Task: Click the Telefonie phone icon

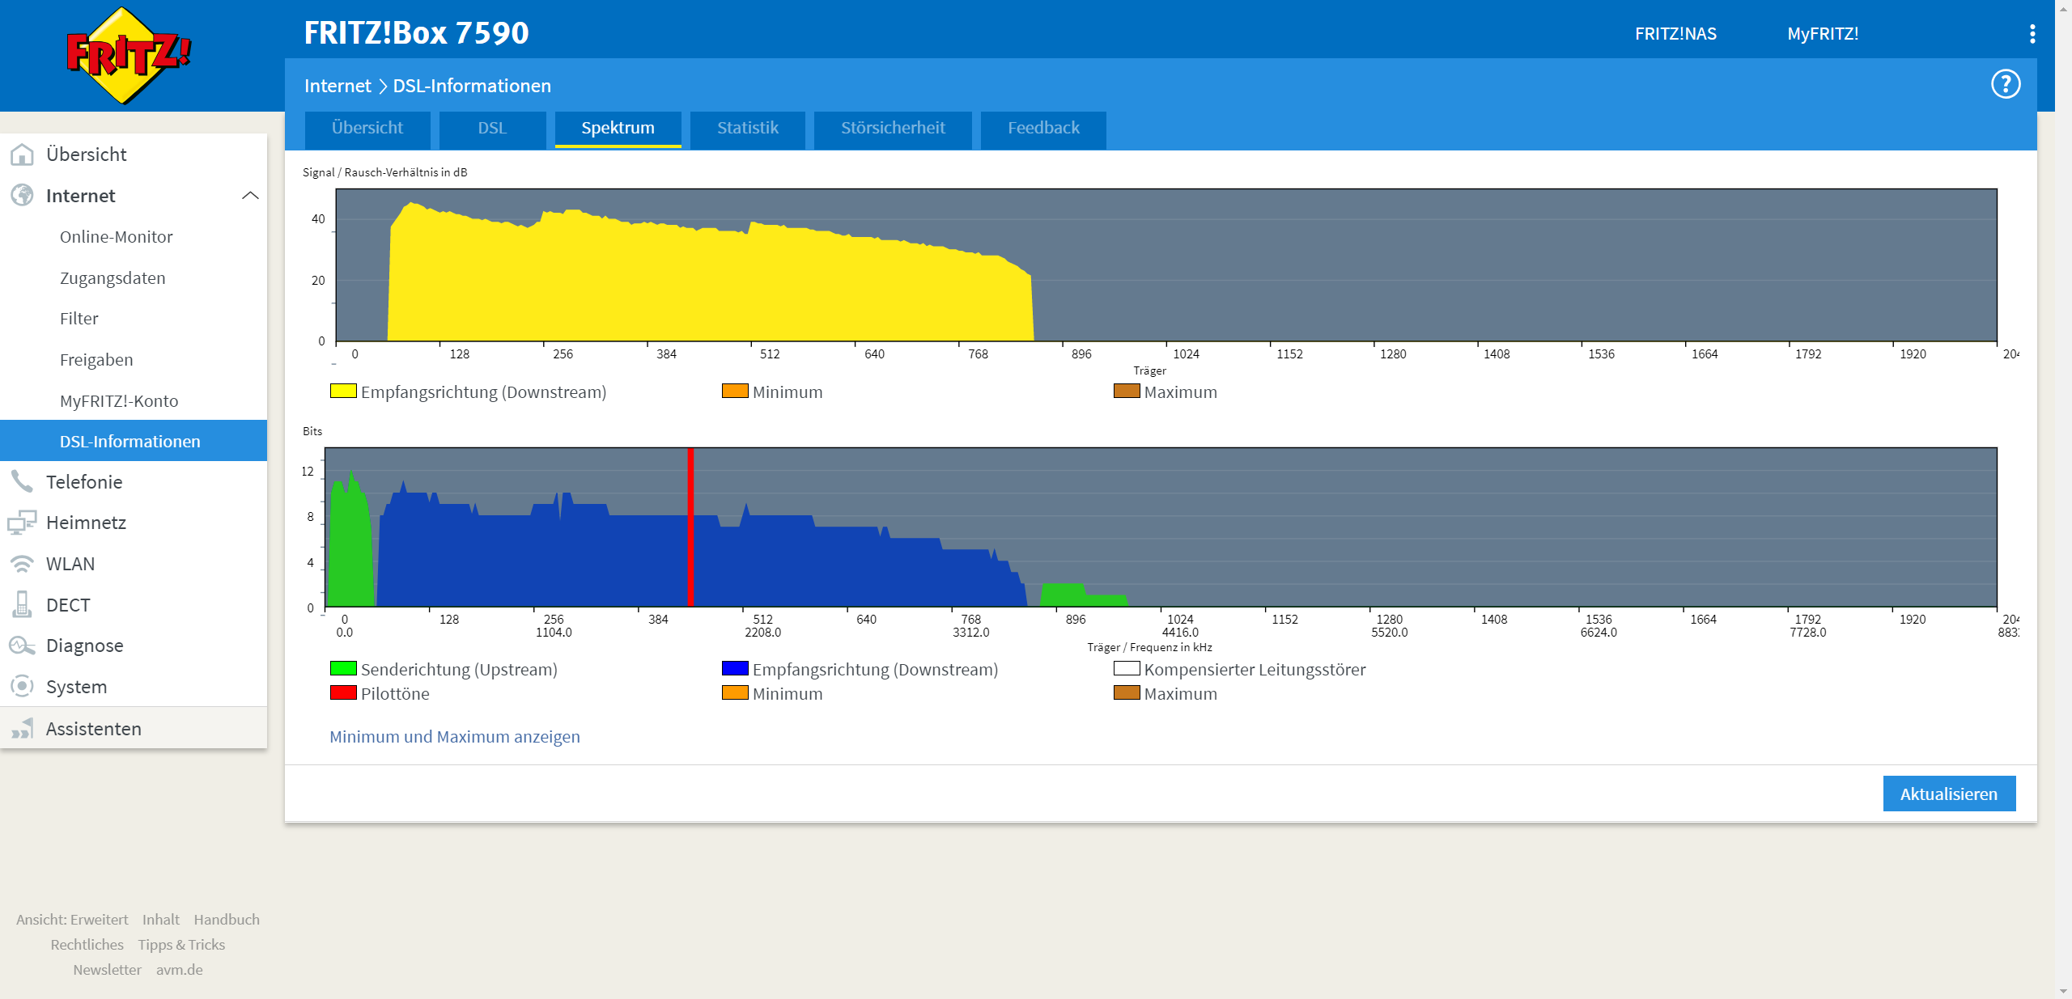Action: tap(22, 482)
